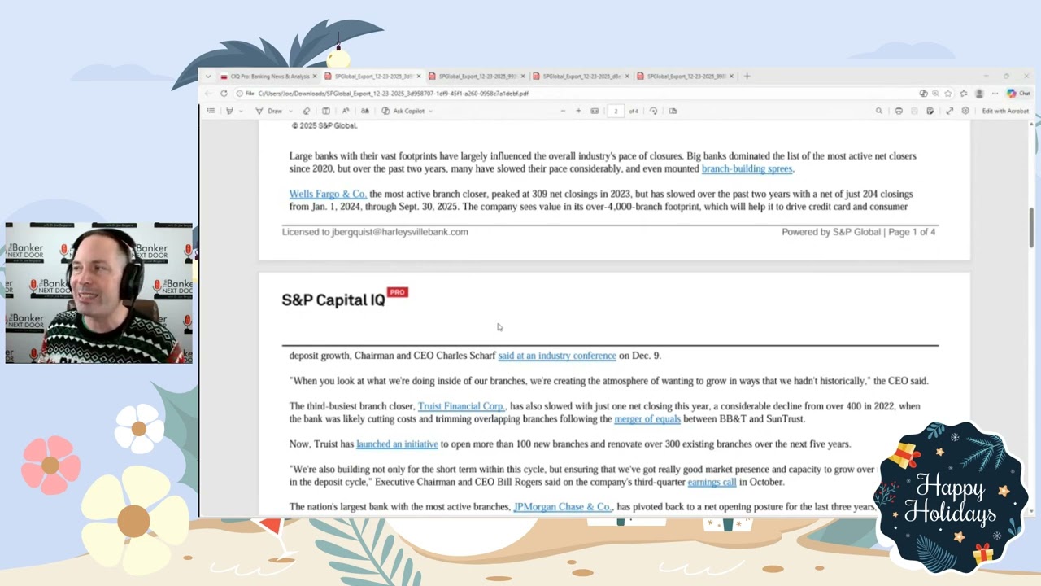Screen dimensions: 1041x586
Task: Click the earnings call link
Action: point(712,482)
